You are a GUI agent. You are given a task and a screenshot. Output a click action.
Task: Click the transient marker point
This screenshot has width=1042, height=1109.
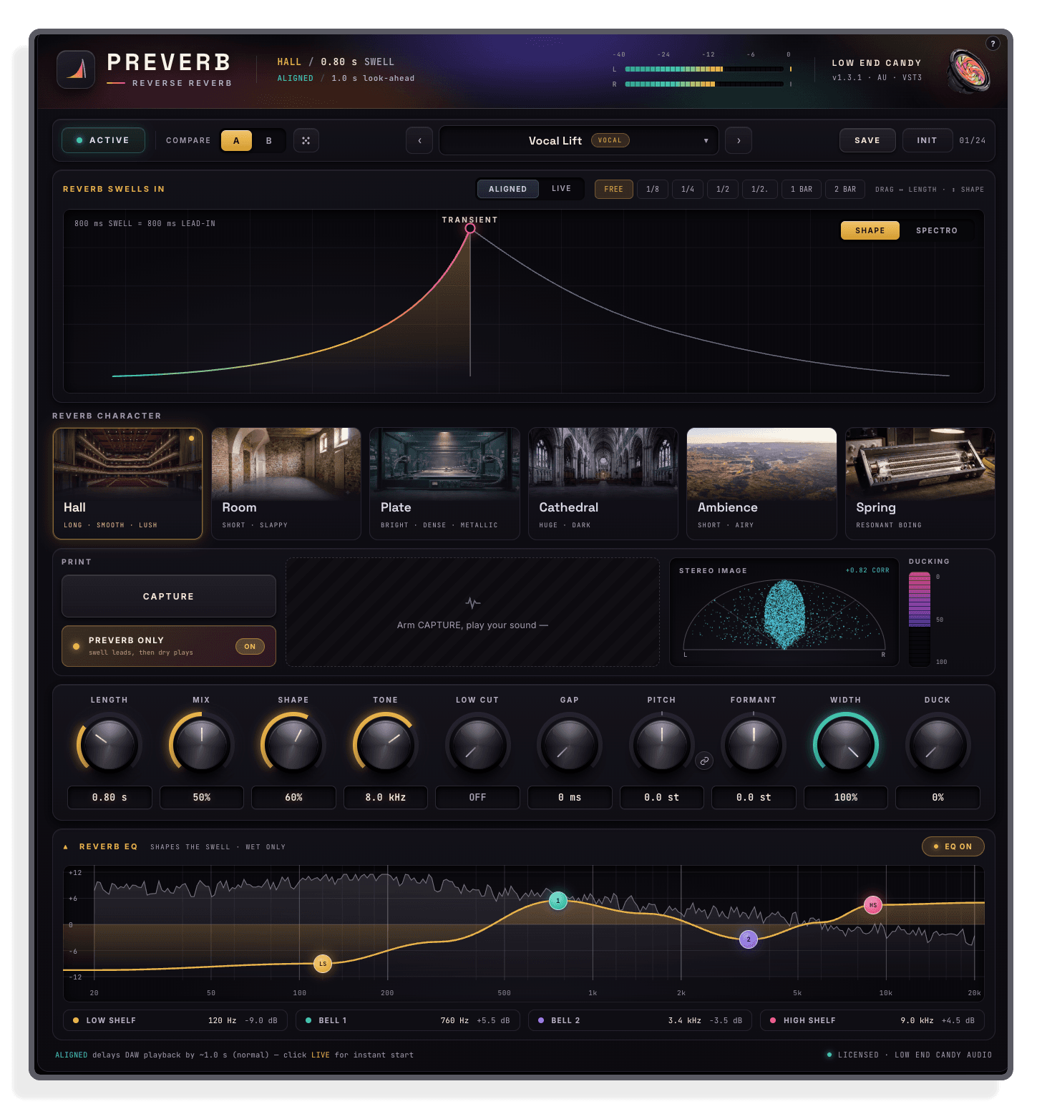470,228
